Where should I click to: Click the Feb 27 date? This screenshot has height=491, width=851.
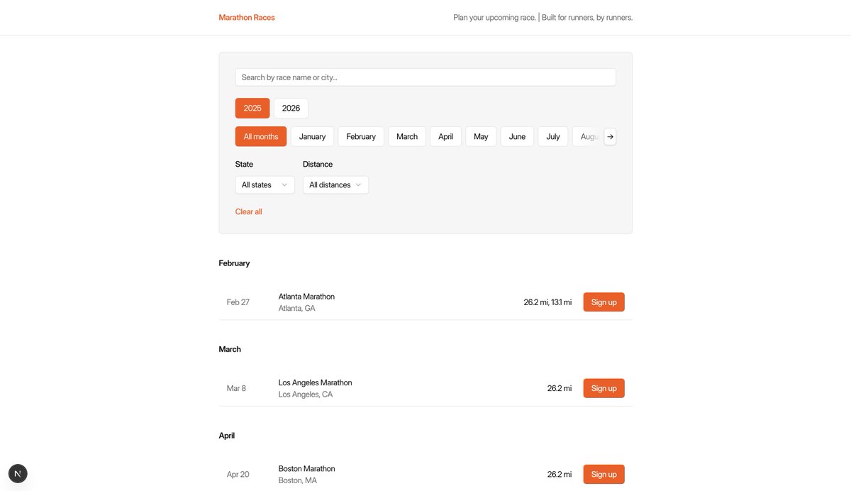pyautogui.click(x=238, y=302)
